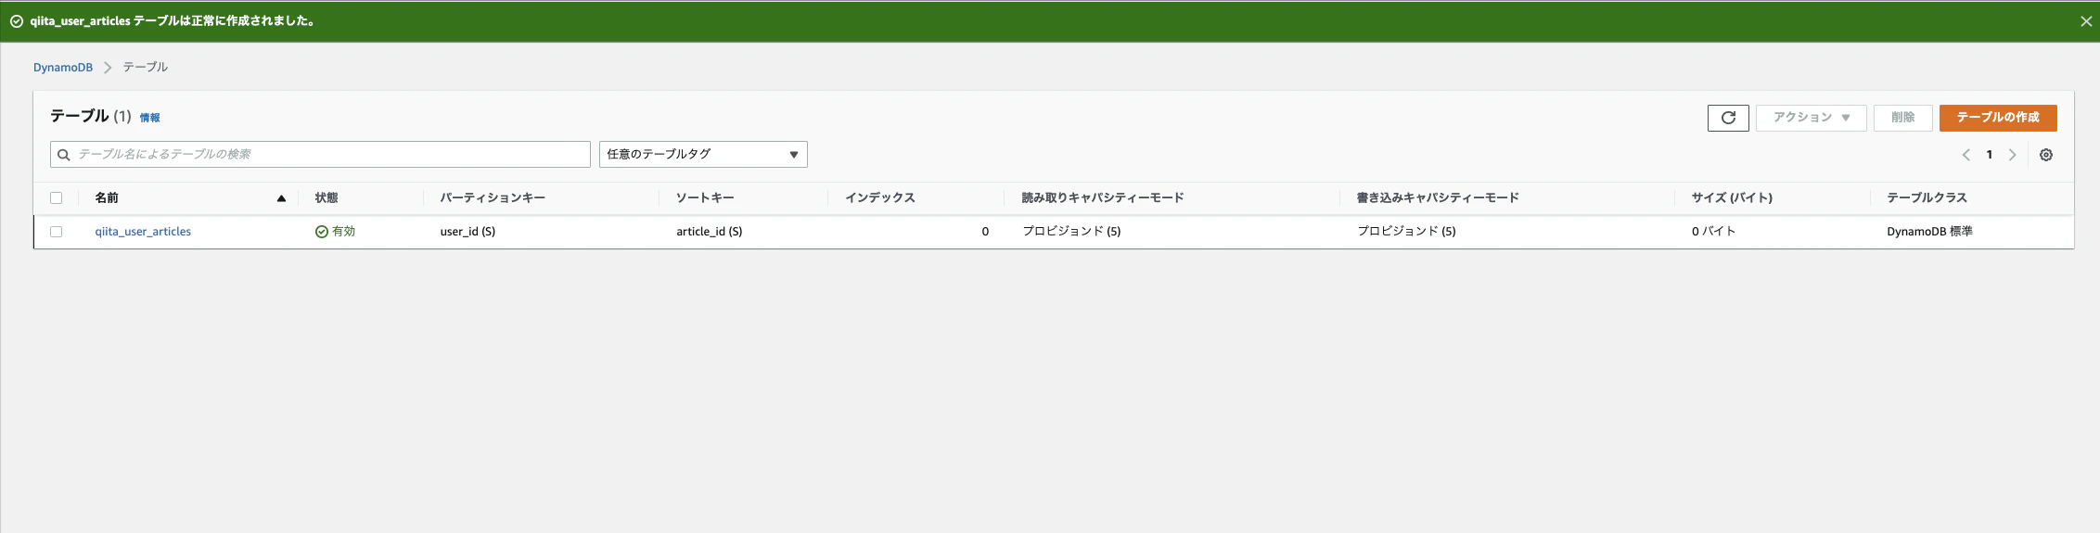Viewport: 2100px width, 533px height.
Task: Click 書き込みキャパシティーモード column header
Action: pos(1438,197)
